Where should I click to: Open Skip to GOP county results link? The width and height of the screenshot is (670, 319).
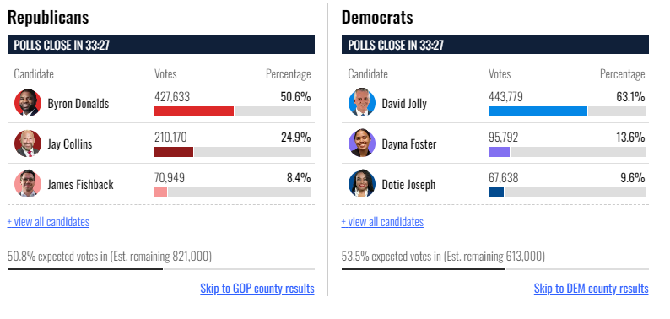click(x=257, y=289)
